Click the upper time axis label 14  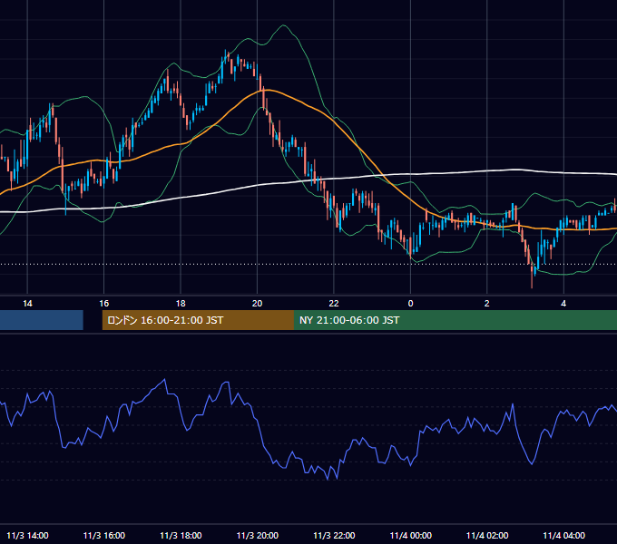point(27,304)
